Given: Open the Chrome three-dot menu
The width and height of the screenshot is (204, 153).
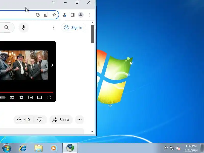Looking at the screenshot, I should pyautogui.click(x=89, y=15).
